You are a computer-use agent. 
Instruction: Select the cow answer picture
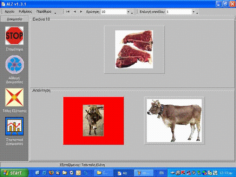[174, 120]
